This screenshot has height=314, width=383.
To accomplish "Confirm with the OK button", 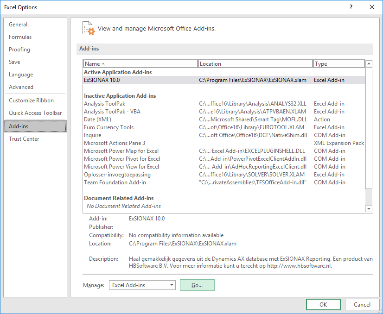I will pos(323,304).
